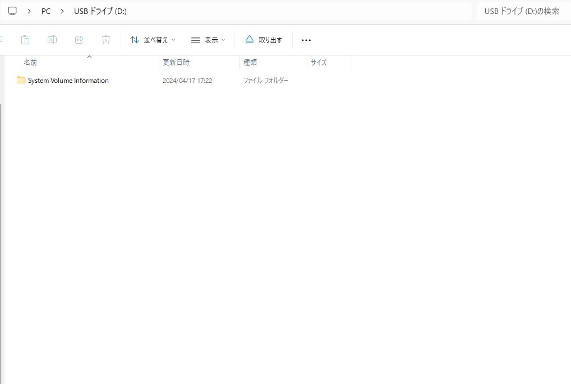This screenshot has height=384, width=571.
Task: Click the System Volume Information folder icon
Action: pos(21,80)
